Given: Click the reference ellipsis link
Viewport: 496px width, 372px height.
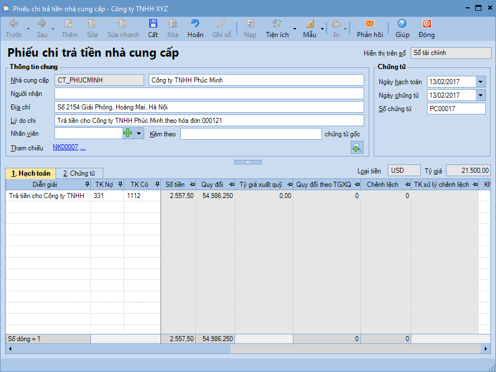Looking at the screenshot, I should pyautogui.click(x=83, y=148).
